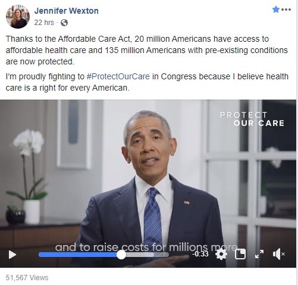Open Jennifer Wexton's profile picture

click(18, 17)
